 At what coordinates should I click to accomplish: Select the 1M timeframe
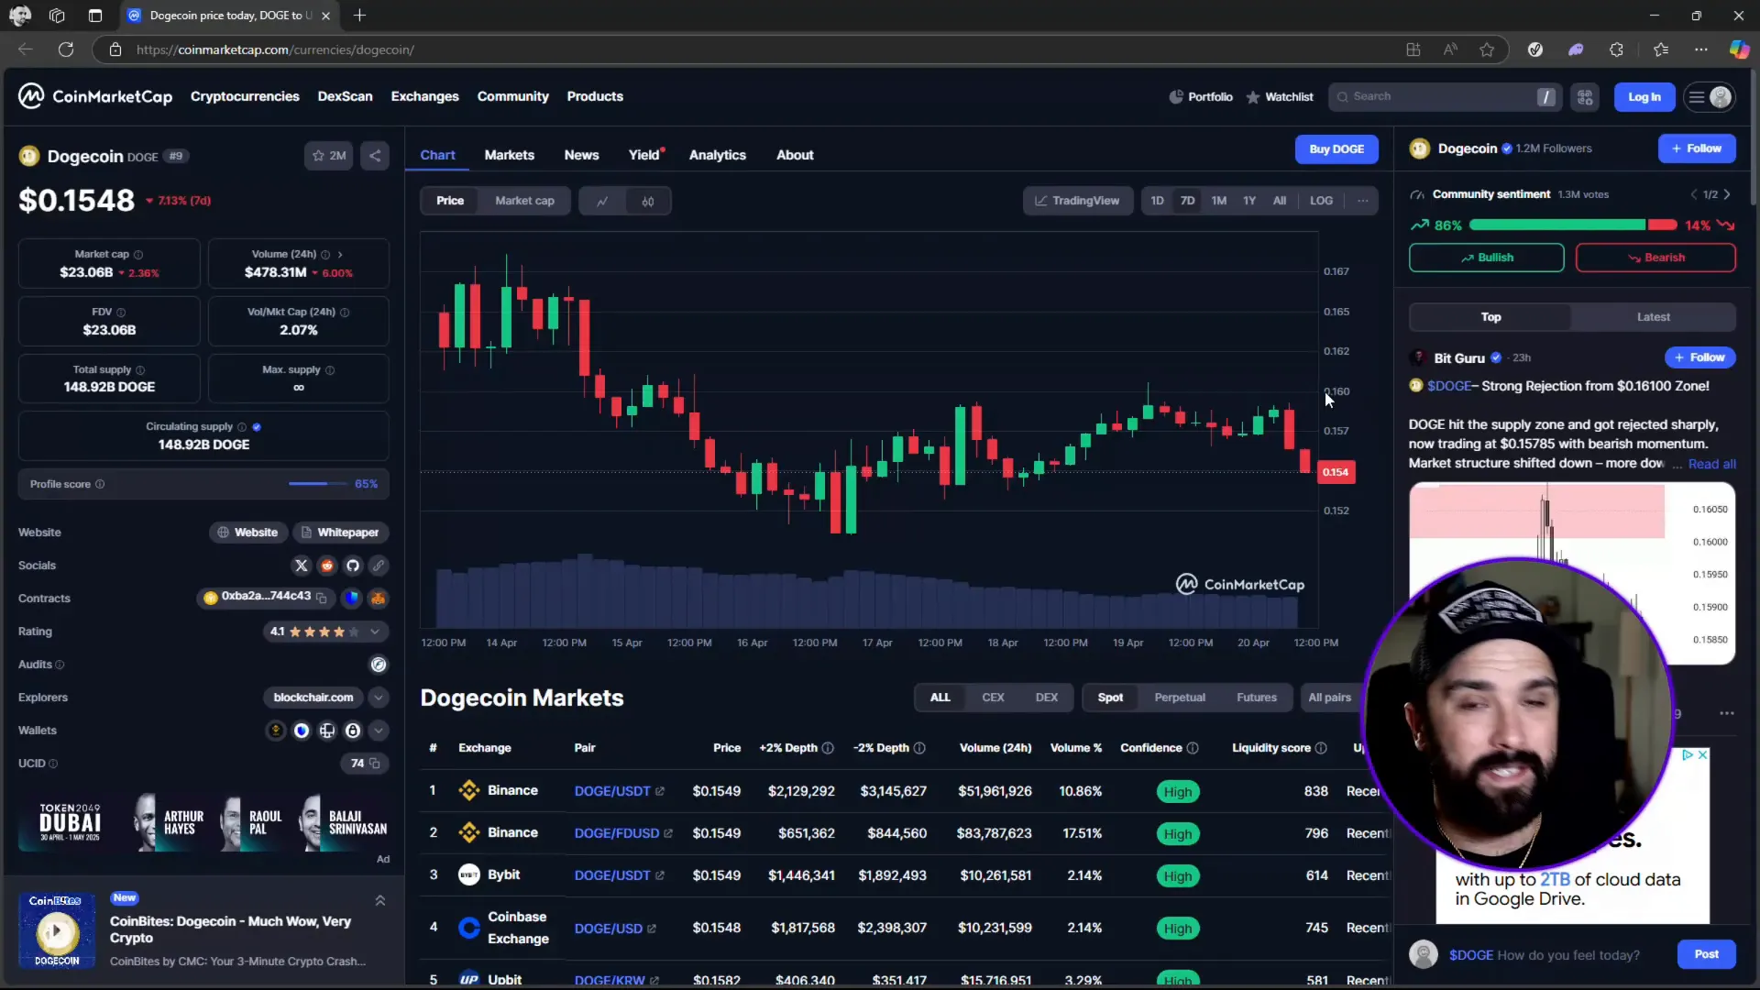tap(1218, 201)
